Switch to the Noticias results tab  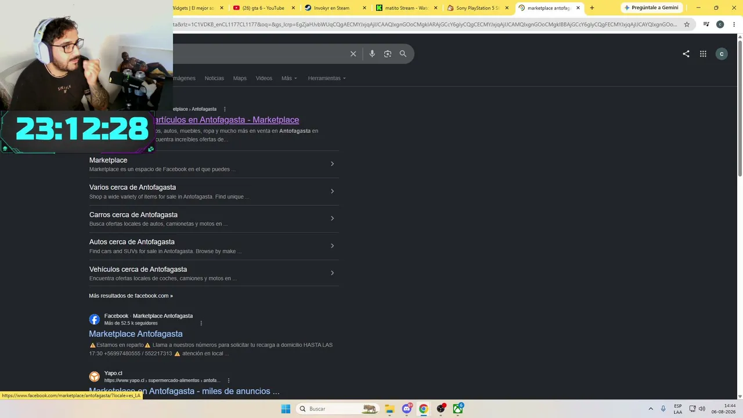(214, 78)
